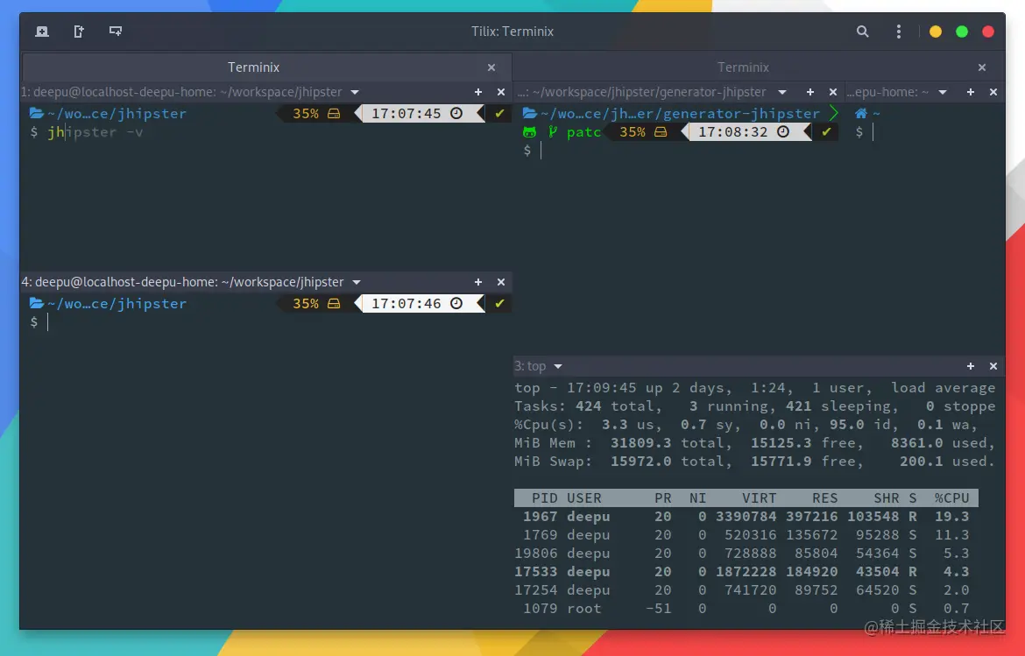Select top process row PID 17254
Screen dimensions: 1025x656
pyautogui.click(x=746, y=589)
